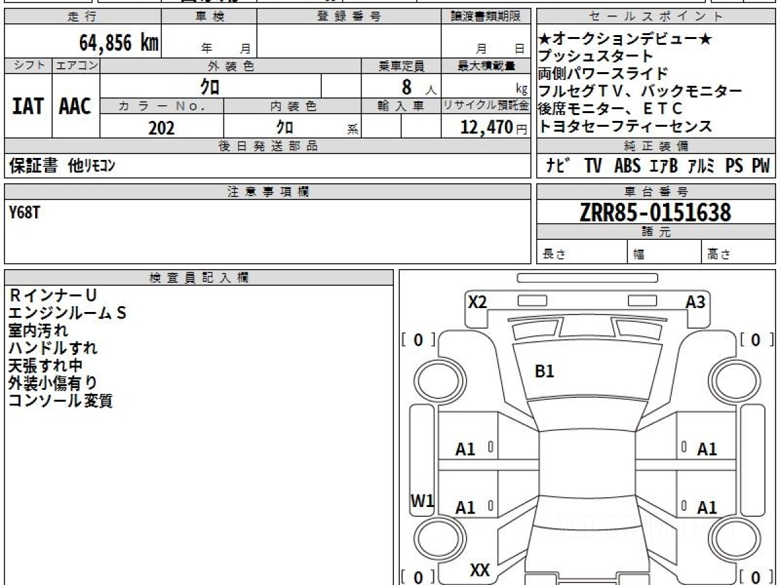The height and width of the screenshot is (585, 780).
Task: Click the 登録番号 header
Action: [349, 17]
